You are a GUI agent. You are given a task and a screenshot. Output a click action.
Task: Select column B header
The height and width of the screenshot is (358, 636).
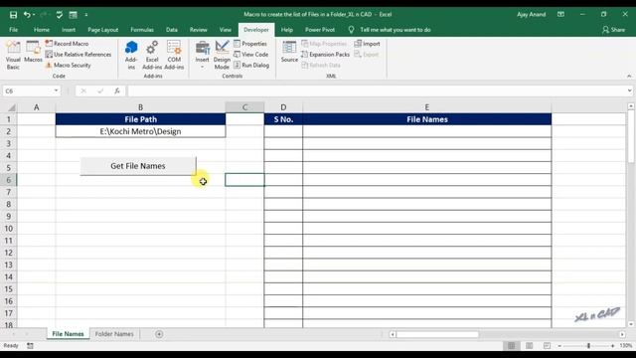coord(140,107)
